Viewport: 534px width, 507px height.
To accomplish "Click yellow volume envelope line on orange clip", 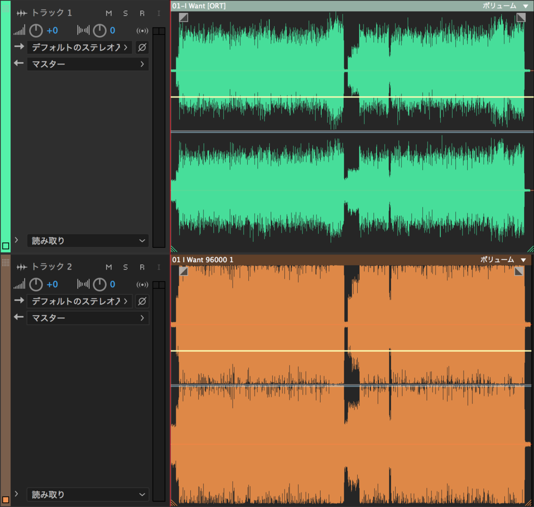I will click(351, 351).
